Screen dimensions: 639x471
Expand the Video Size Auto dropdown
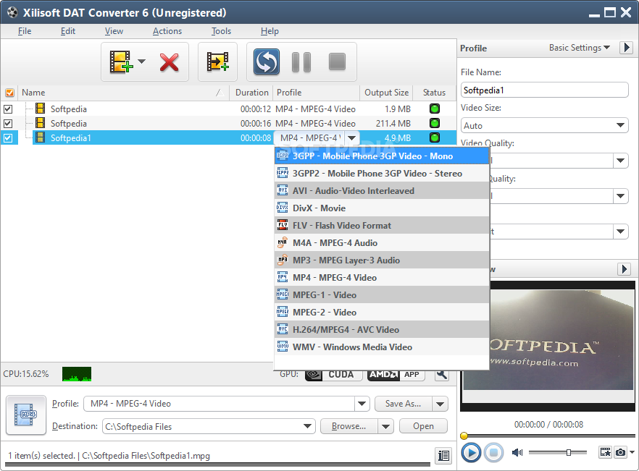click(620, 125)
